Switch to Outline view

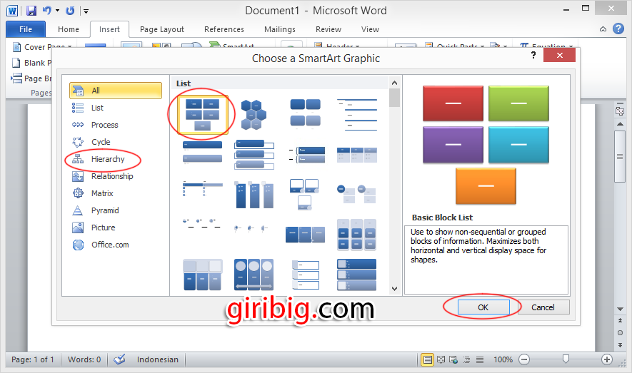click(467, 359)
